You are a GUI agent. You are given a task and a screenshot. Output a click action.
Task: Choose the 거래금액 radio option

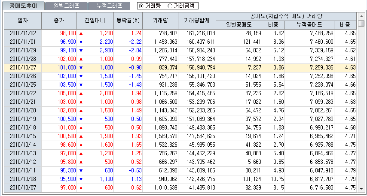pyautogui.click(x=170, y=6)
